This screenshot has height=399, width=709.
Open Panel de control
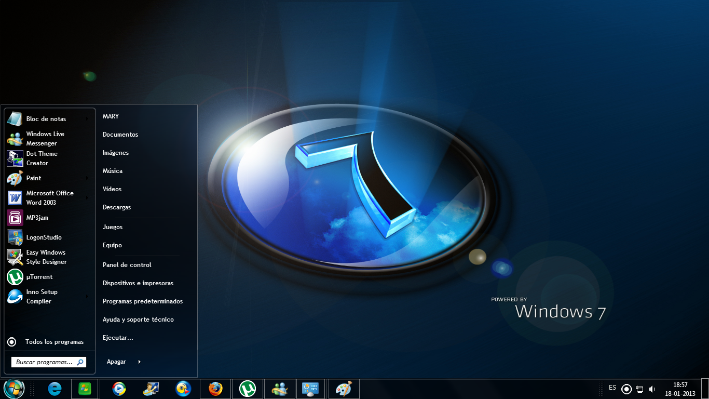pos(127,265)
